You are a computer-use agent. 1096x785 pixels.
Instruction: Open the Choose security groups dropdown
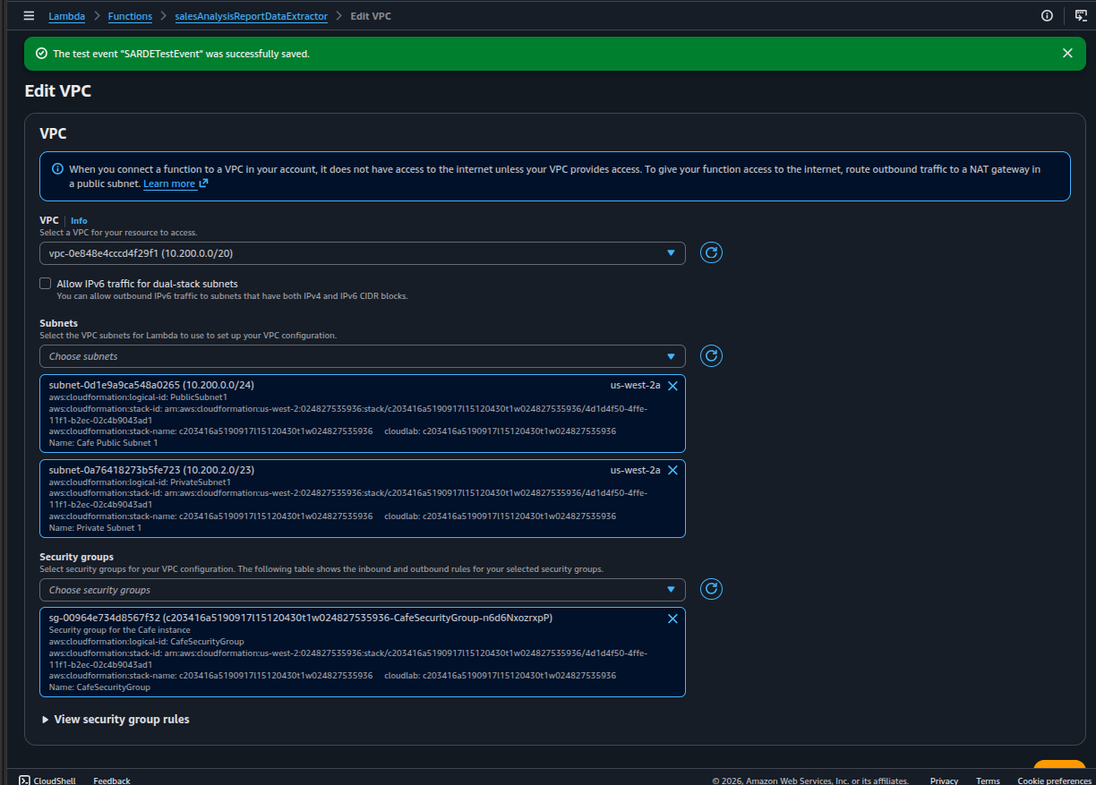pyautogui.click(x=363, y=590)
